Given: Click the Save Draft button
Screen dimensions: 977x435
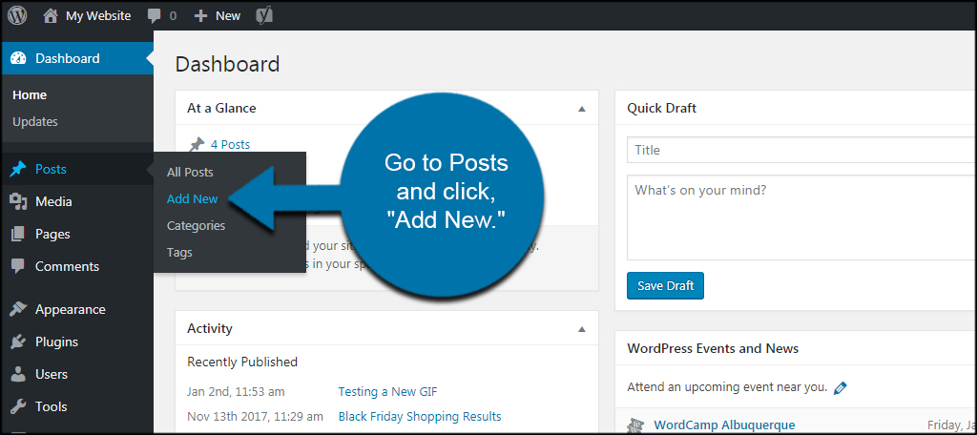Looking at the screenshot, I should pyautogui.click(x=665, y=285).
